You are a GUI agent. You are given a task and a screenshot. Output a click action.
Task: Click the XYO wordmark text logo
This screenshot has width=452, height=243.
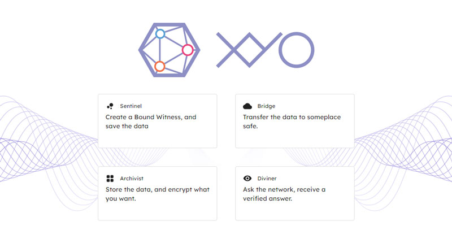(265, 50)
